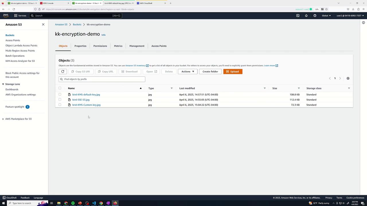
Task: Reload the browser page
Action: pyautogui.click(x=14, y=9)
